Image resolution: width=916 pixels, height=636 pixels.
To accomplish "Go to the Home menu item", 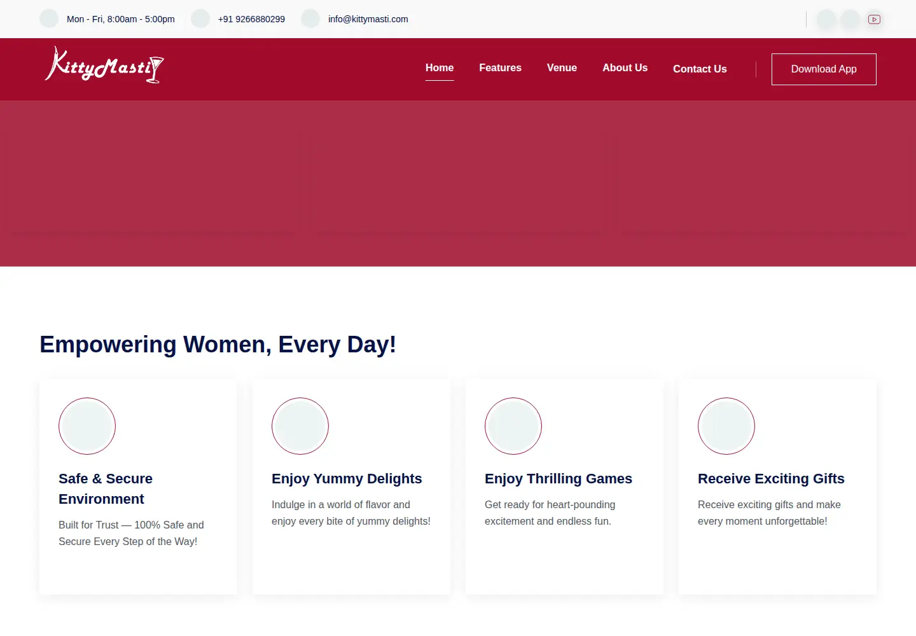I will coord(440,68).
